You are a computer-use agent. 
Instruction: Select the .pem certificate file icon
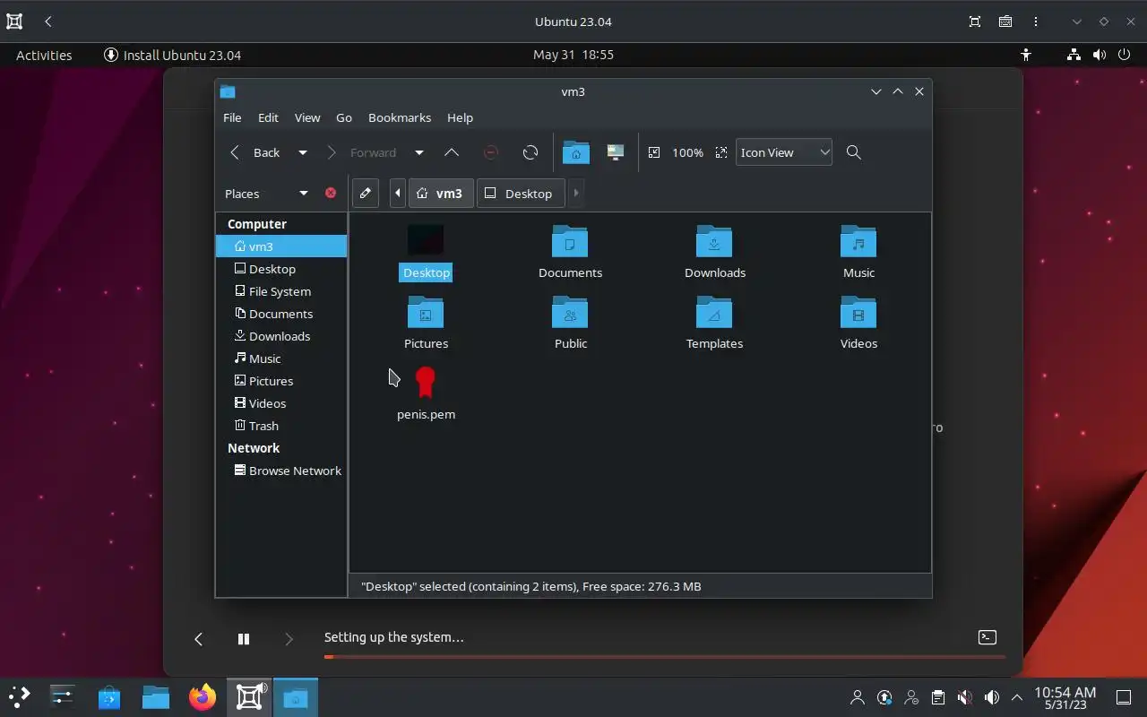pyautogui.click(x=426, y=382)
